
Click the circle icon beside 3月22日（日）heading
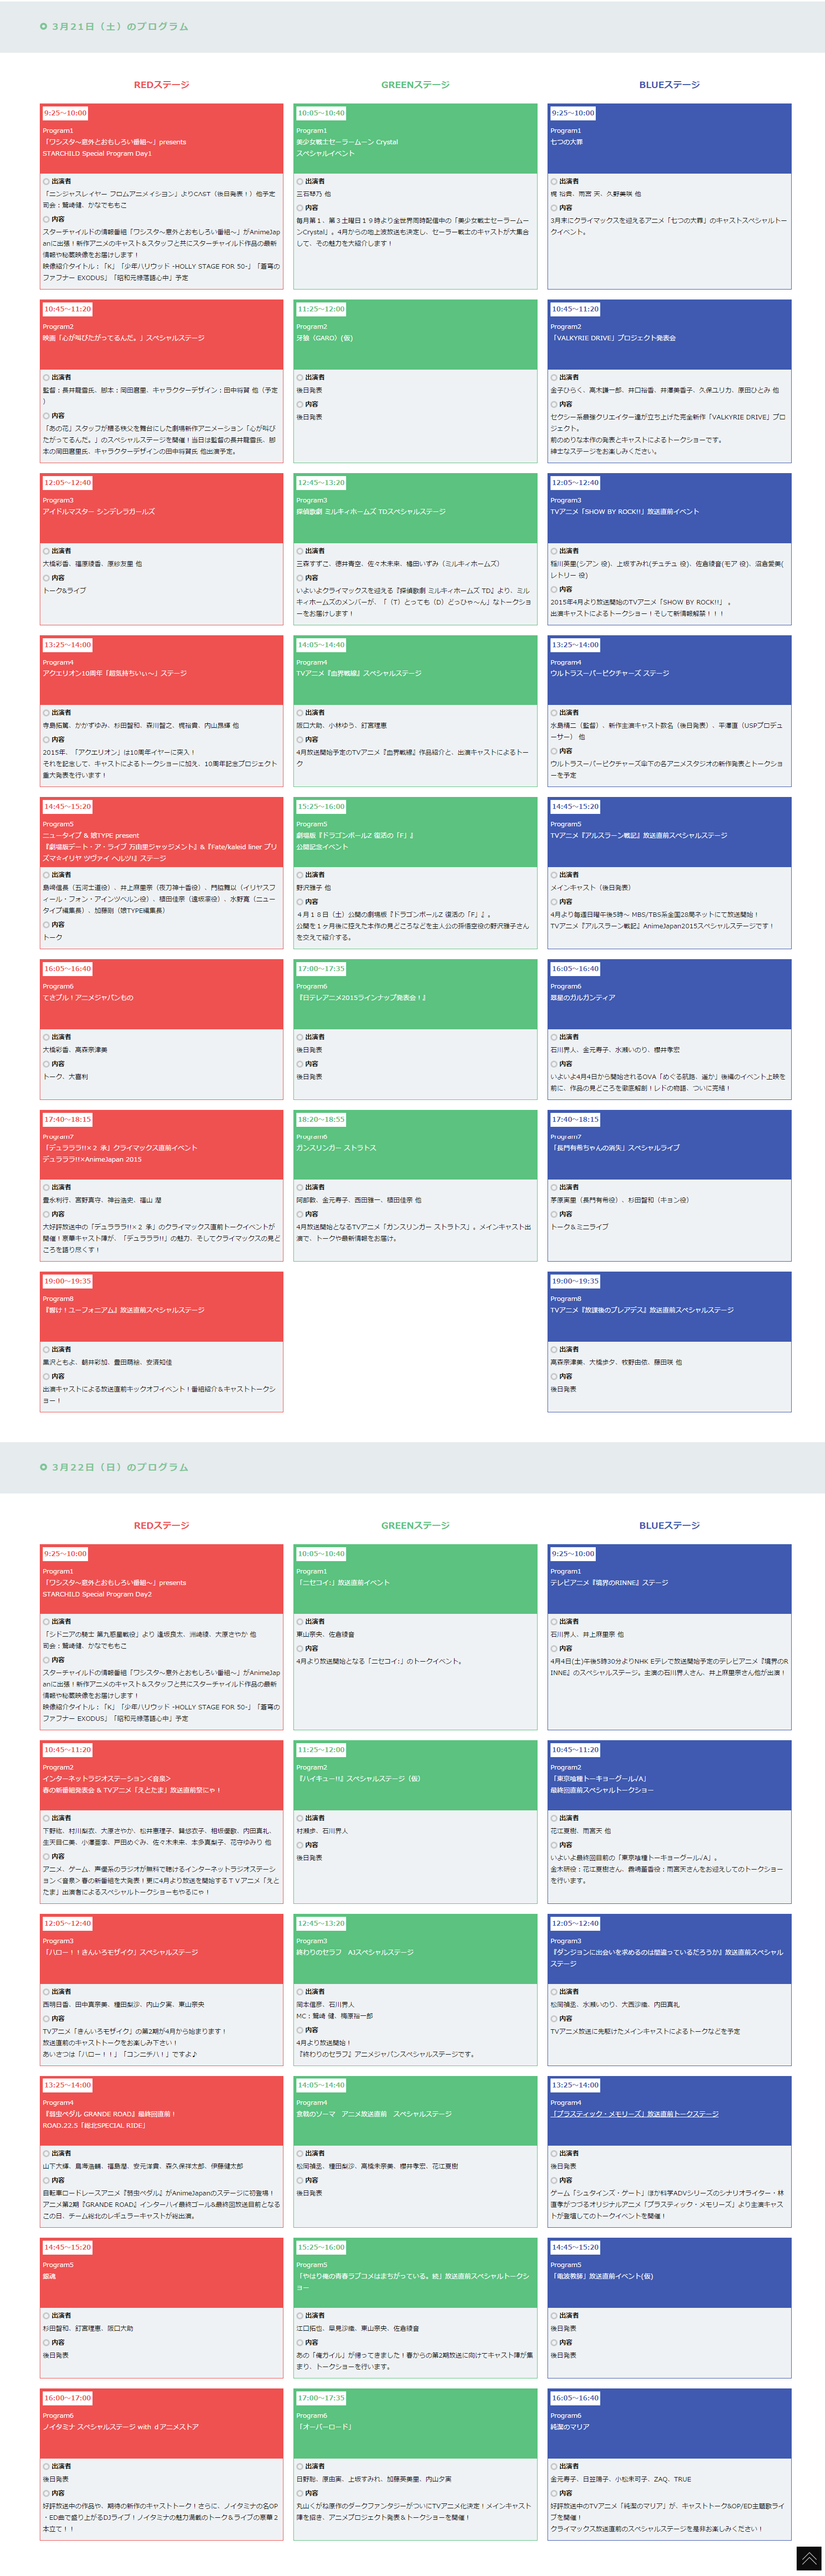point(43,1467)
